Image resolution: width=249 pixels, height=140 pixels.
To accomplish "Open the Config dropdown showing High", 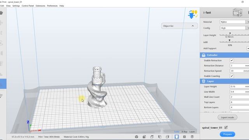I will [x=234, y=28].
